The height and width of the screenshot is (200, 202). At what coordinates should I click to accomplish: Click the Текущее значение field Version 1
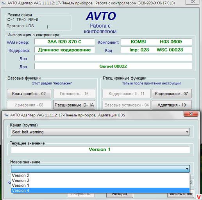(x=100, y=149)
